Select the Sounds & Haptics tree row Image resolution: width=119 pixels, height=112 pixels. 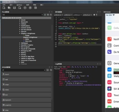point(27,45)
